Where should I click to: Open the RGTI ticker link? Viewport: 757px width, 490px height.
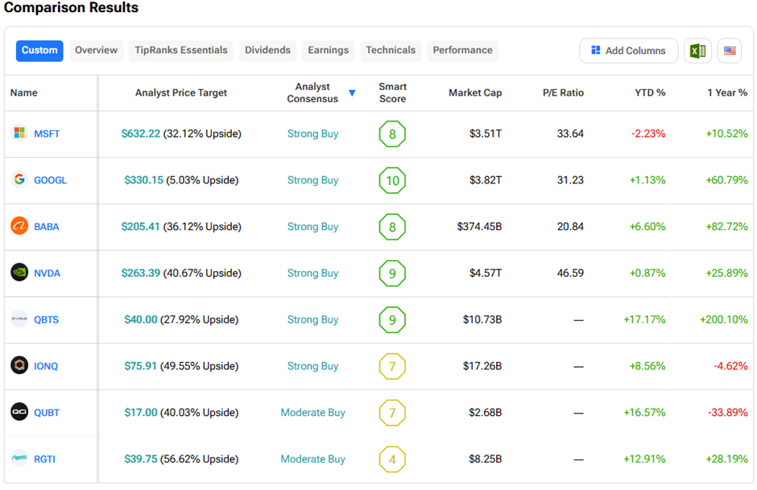pyautogui.click(x=44, y=459)
